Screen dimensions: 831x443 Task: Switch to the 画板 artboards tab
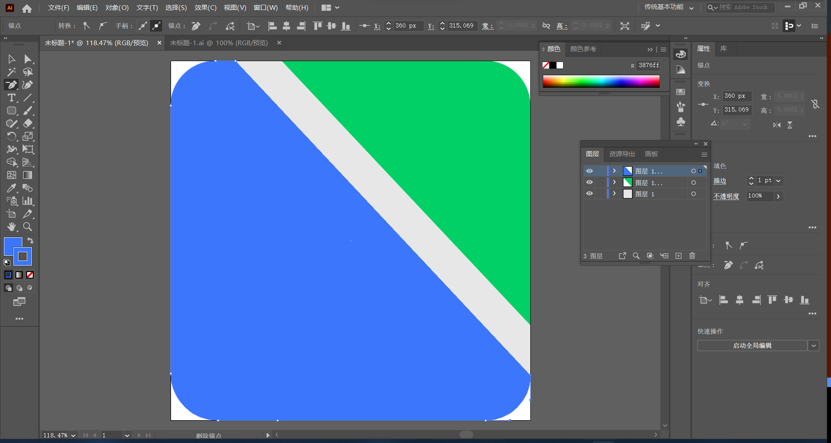pyautogui.click(x=651, y=154)
